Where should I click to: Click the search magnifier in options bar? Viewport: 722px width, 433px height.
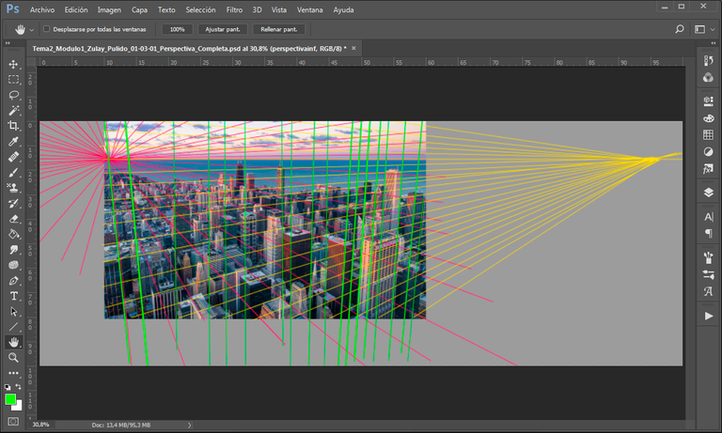tap(679, 29)
